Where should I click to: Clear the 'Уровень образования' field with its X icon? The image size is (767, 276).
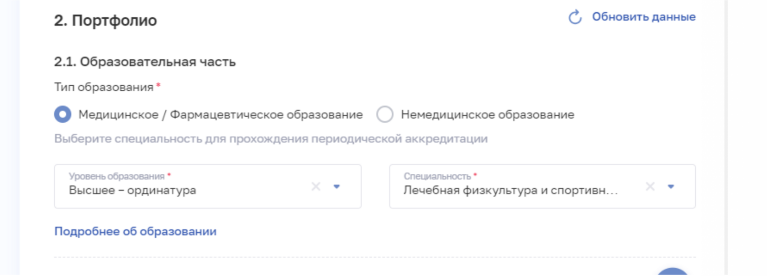coord(316,187)
